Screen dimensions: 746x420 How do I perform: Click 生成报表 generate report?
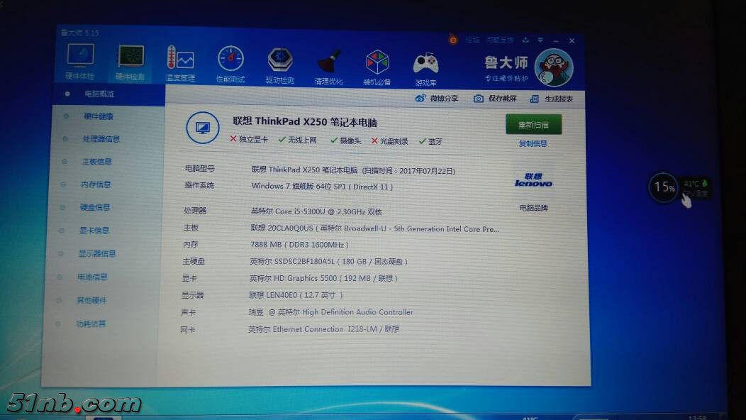[552, 99]
